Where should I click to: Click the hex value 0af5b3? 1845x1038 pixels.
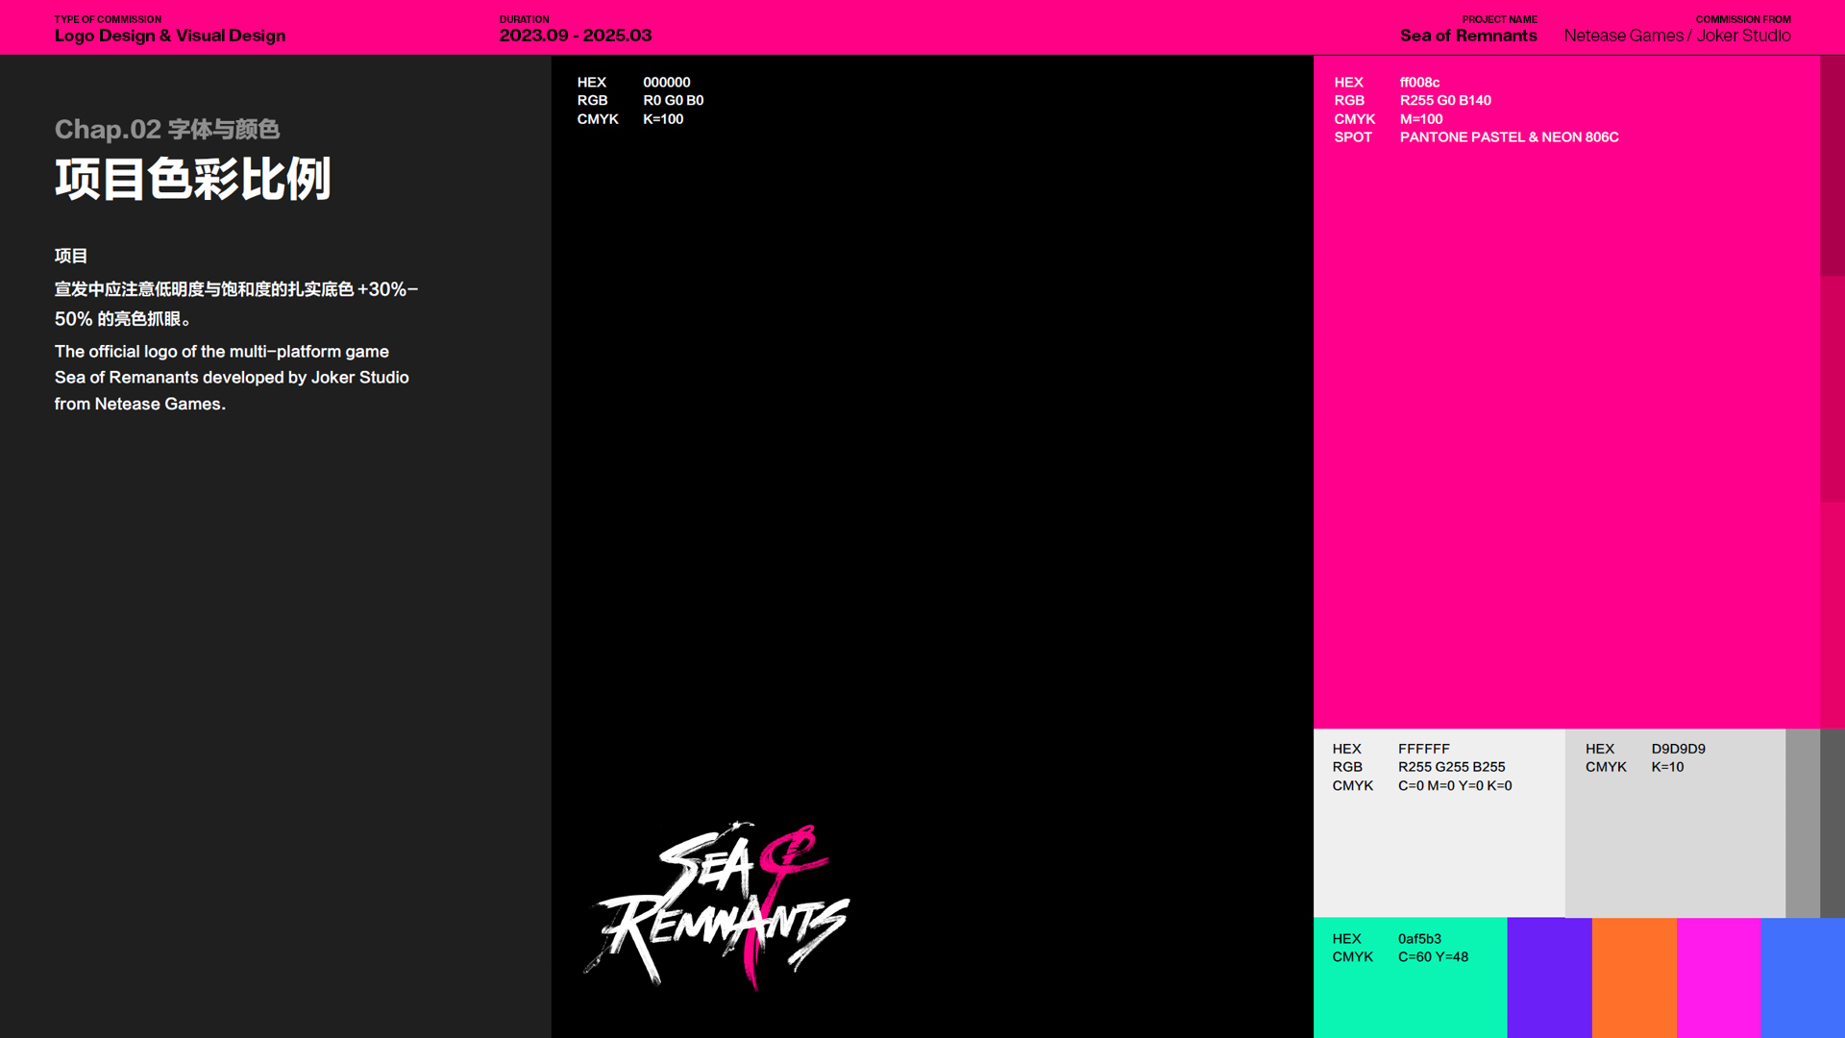pos(1419,939)
